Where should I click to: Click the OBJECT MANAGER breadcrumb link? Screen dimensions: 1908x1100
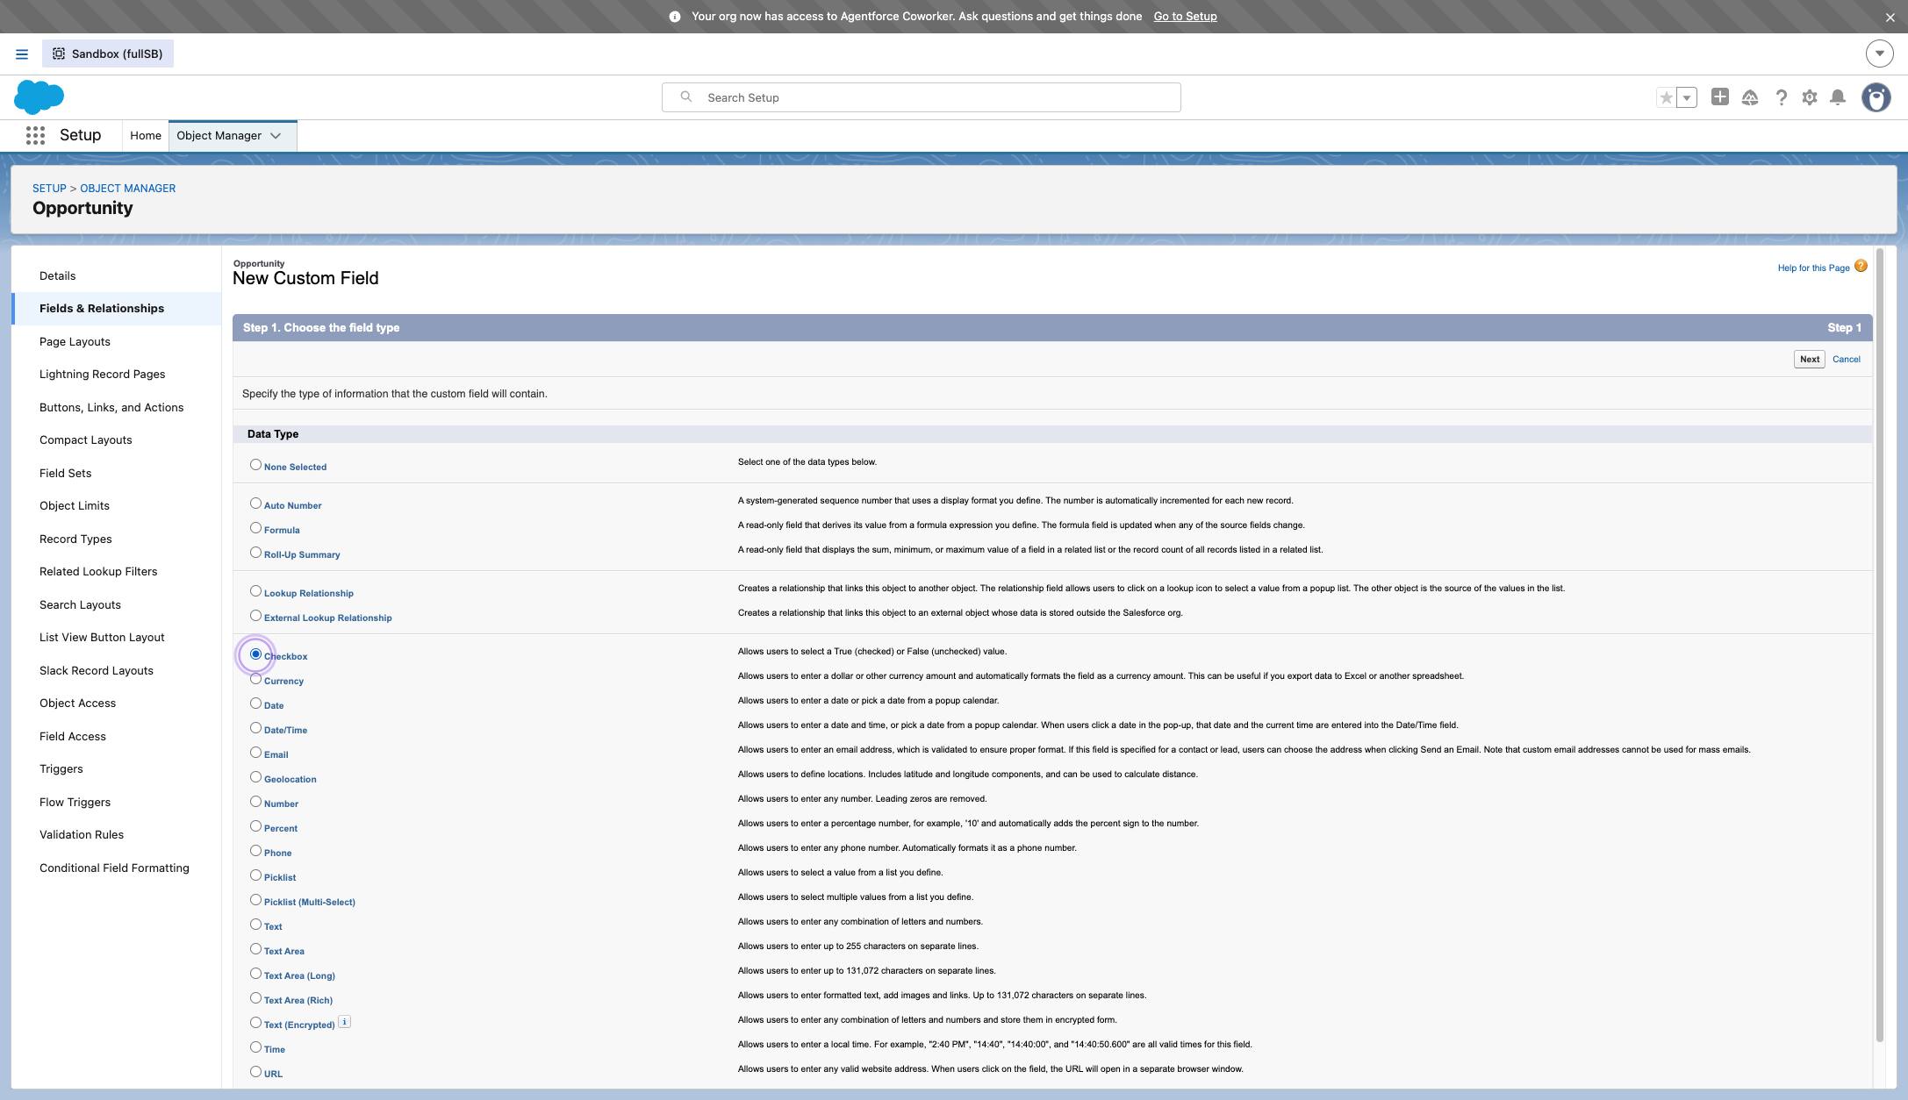(127, 189)
